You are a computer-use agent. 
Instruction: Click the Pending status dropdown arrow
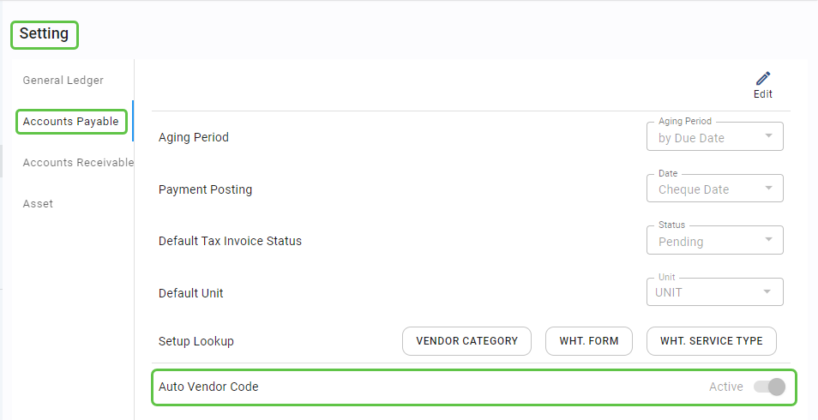click(768, 240)
